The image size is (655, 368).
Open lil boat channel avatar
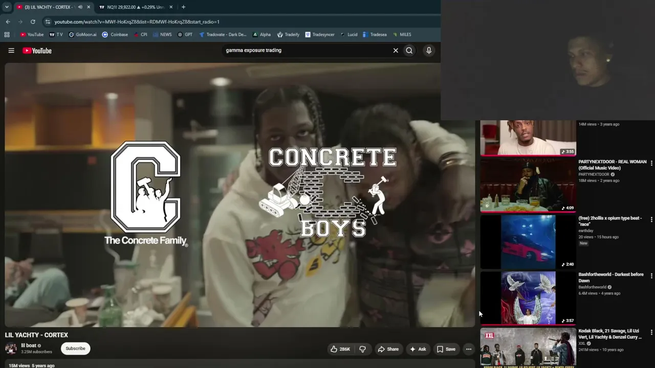click(10, 349)
